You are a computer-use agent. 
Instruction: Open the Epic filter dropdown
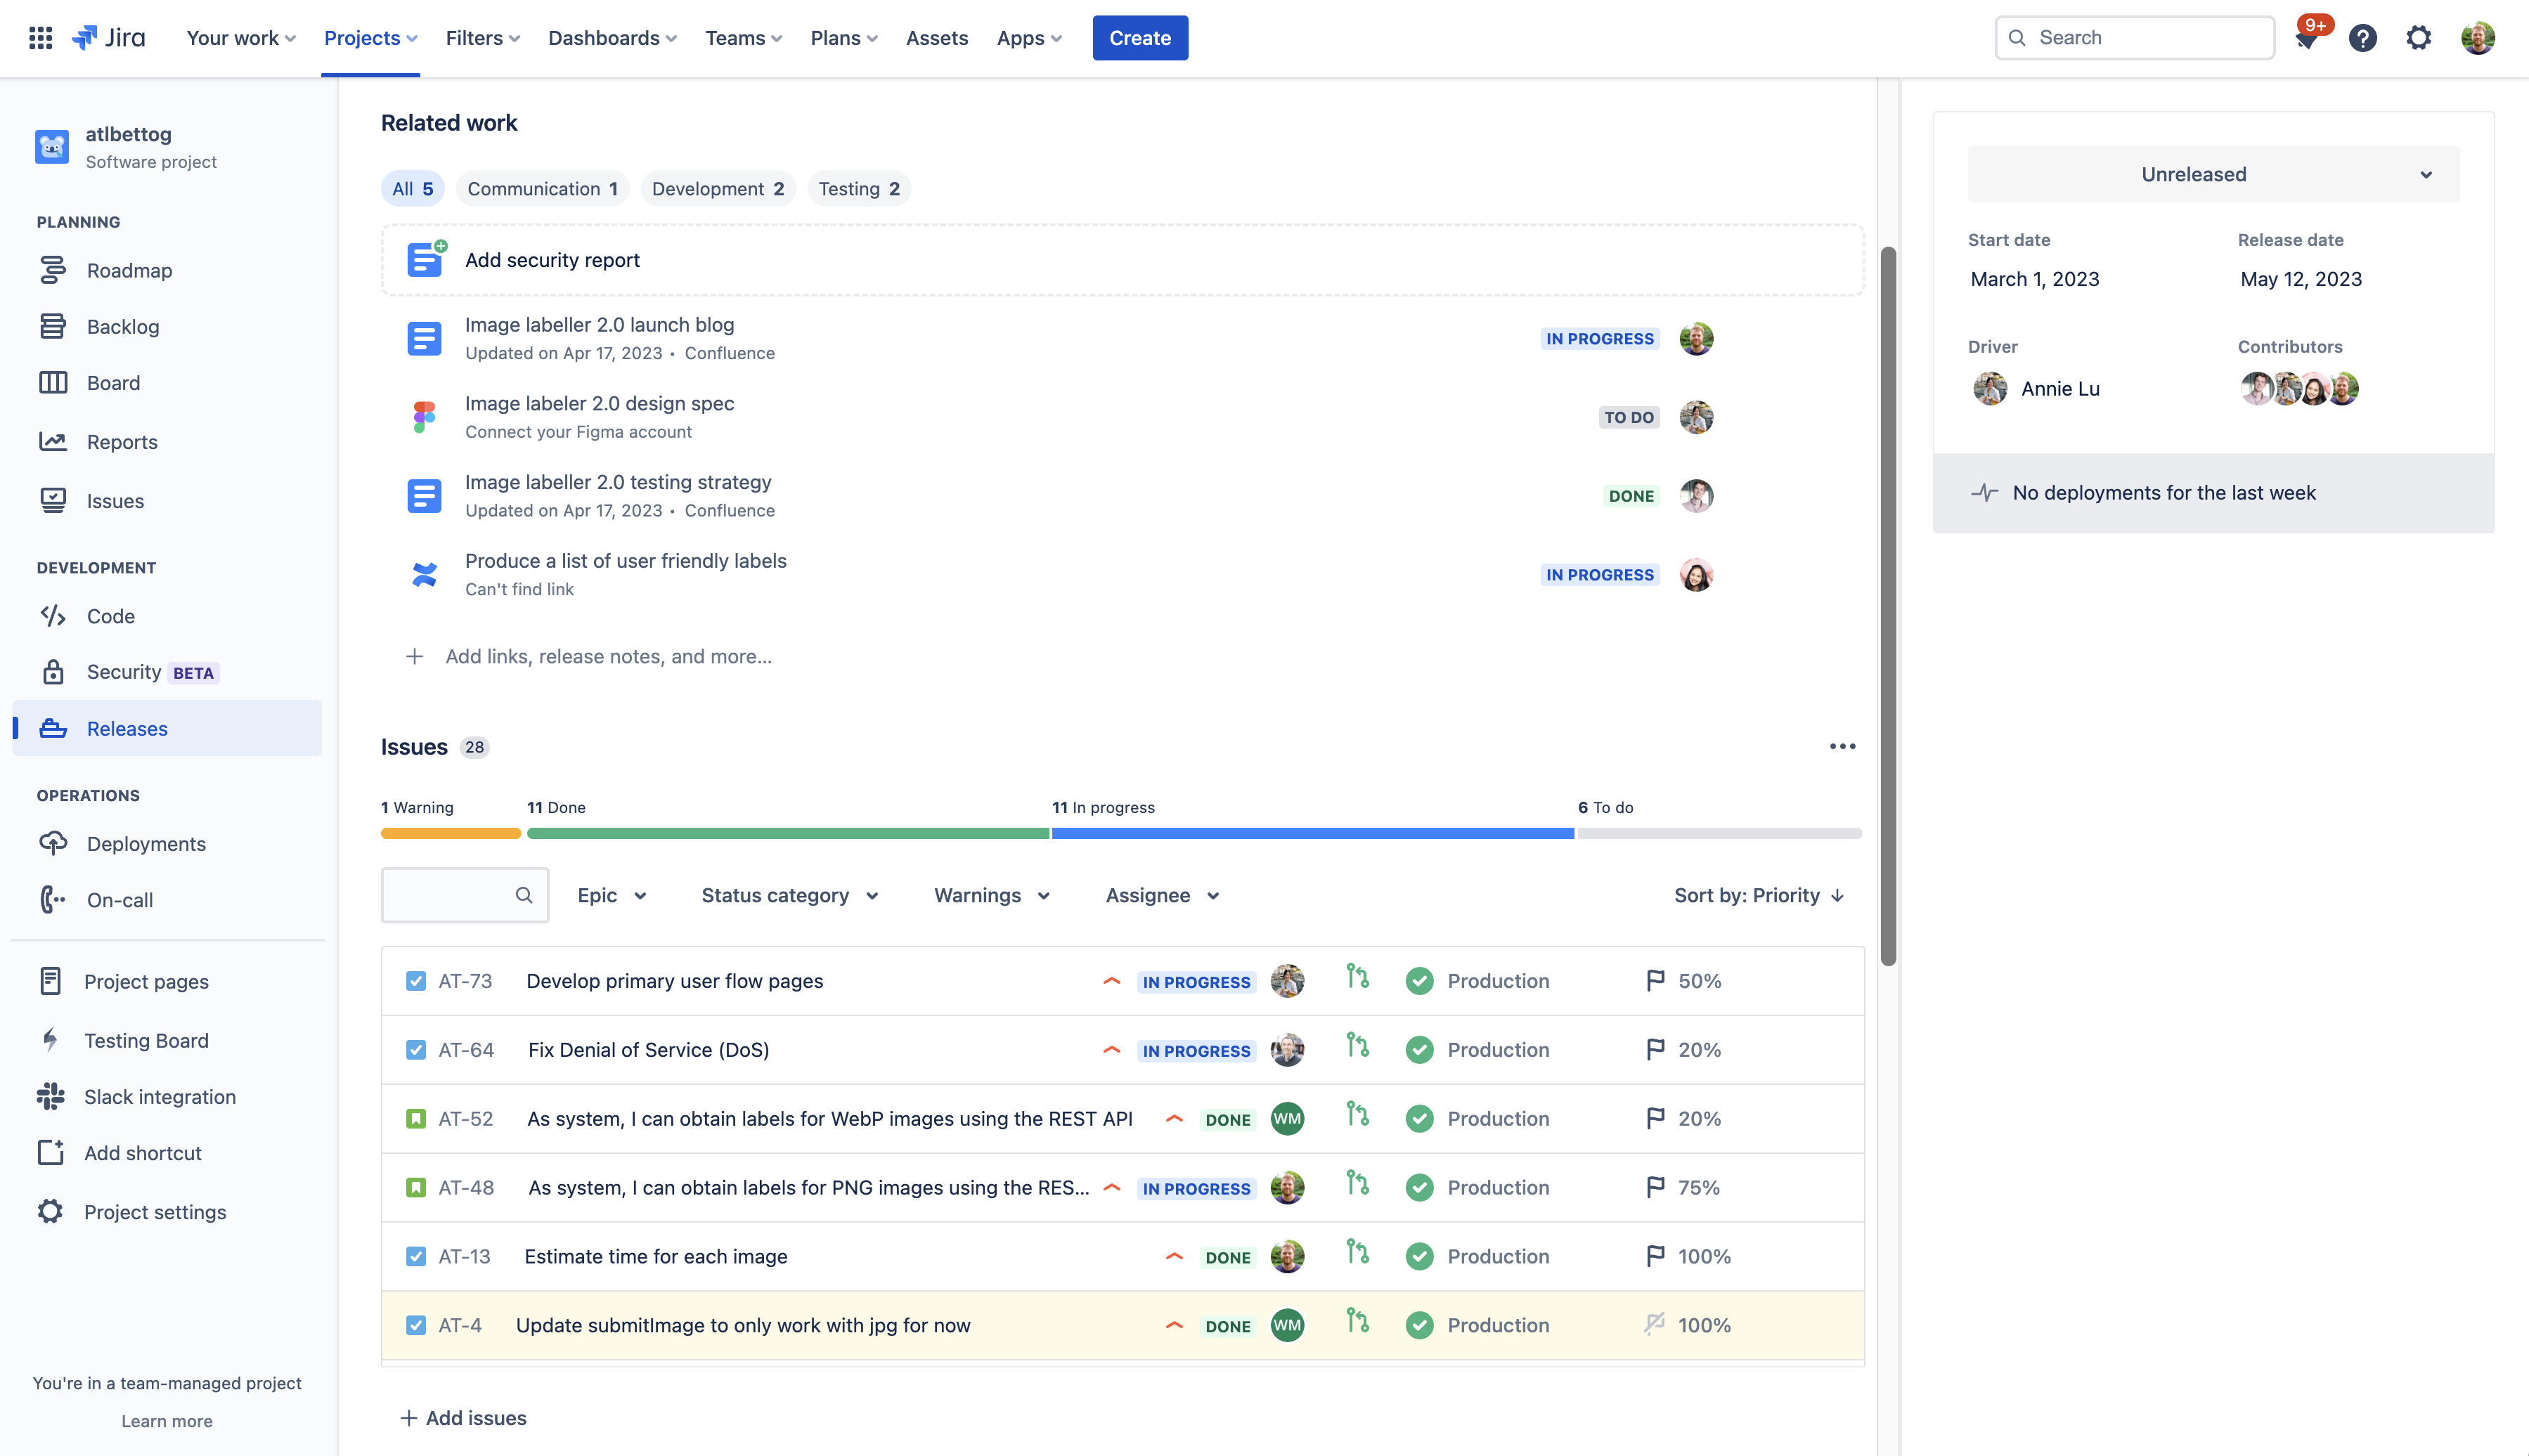point(612,895)
